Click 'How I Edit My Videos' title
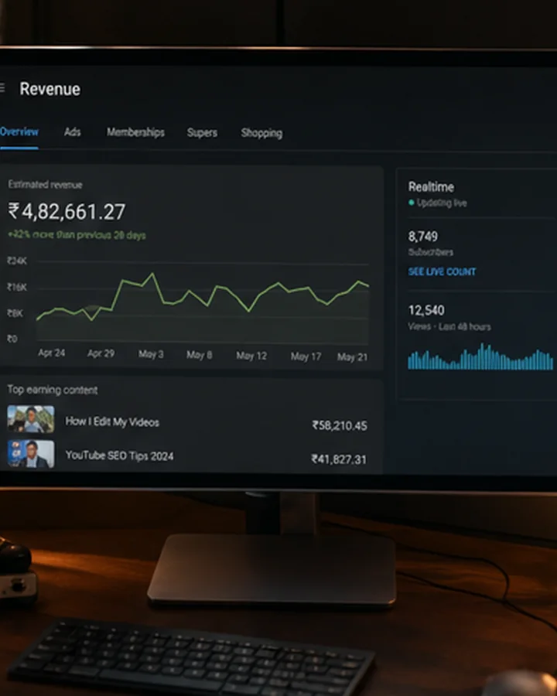The image size is (557, 696). pos(112,421)
